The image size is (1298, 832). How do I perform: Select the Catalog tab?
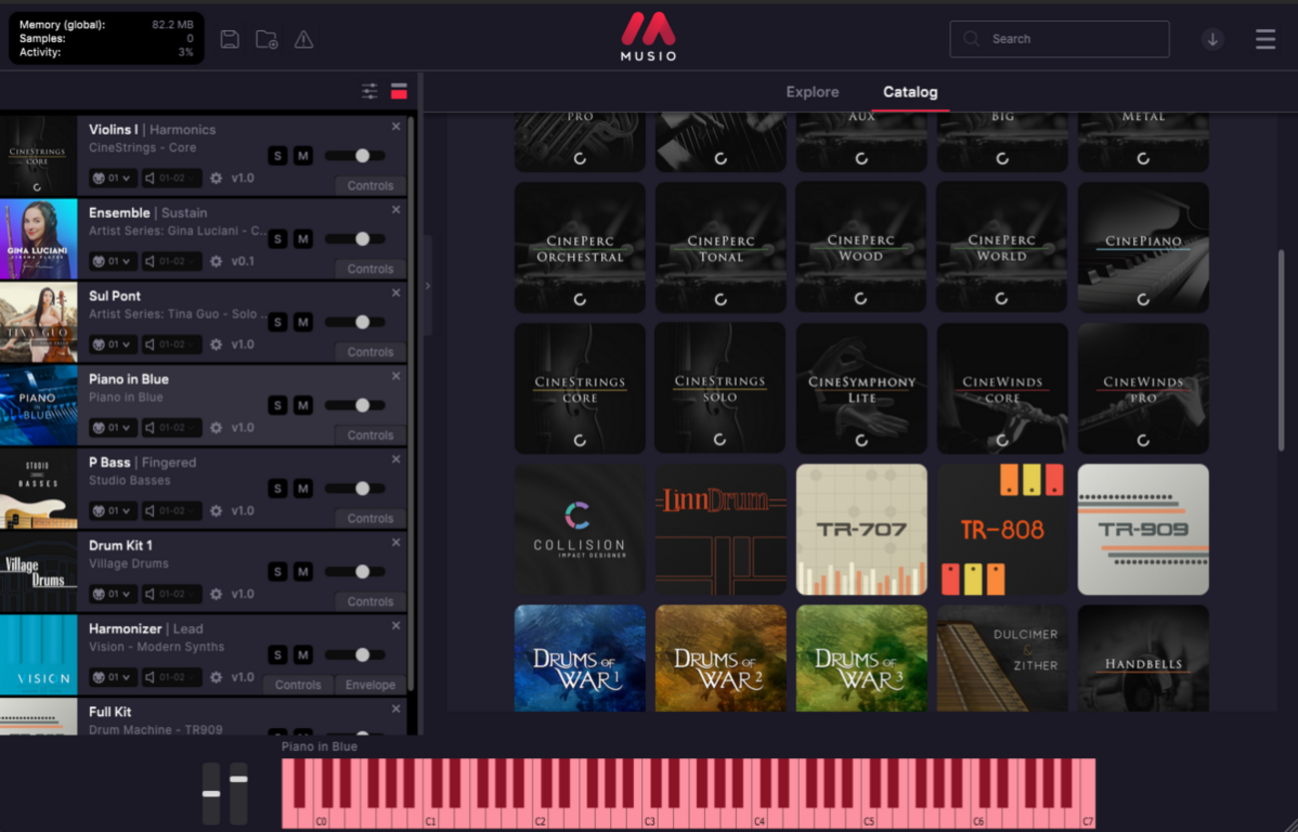[910, 92]
